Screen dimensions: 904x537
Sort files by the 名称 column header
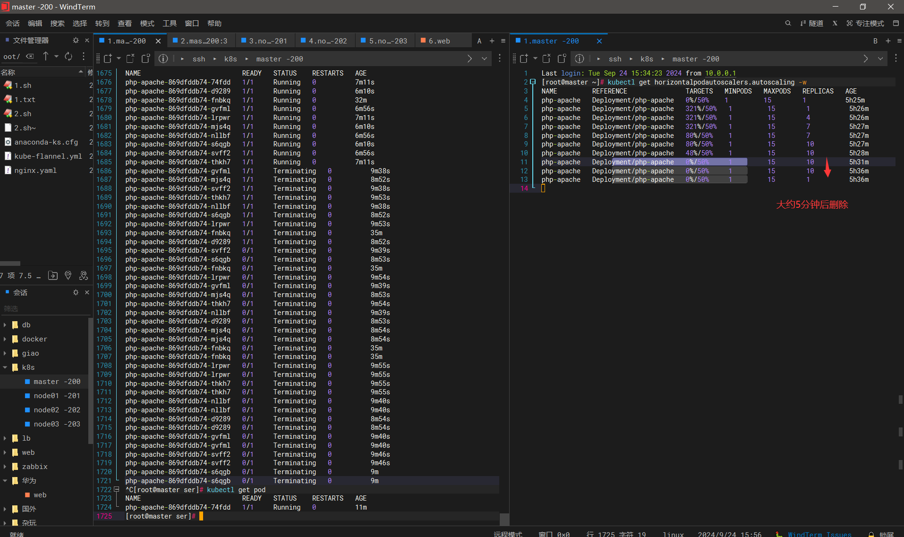click(42, 72)
